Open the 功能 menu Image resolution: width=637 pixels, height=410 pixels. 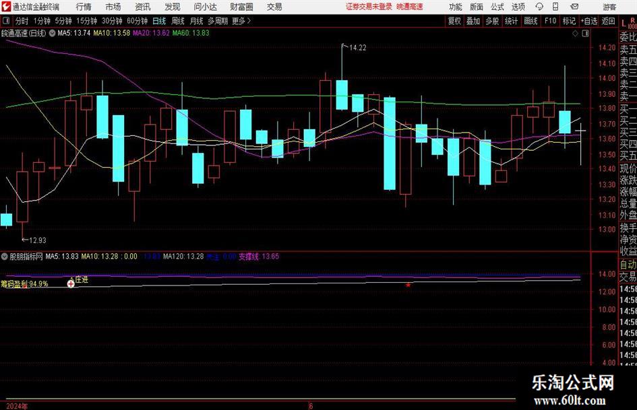tap(456, 7)
